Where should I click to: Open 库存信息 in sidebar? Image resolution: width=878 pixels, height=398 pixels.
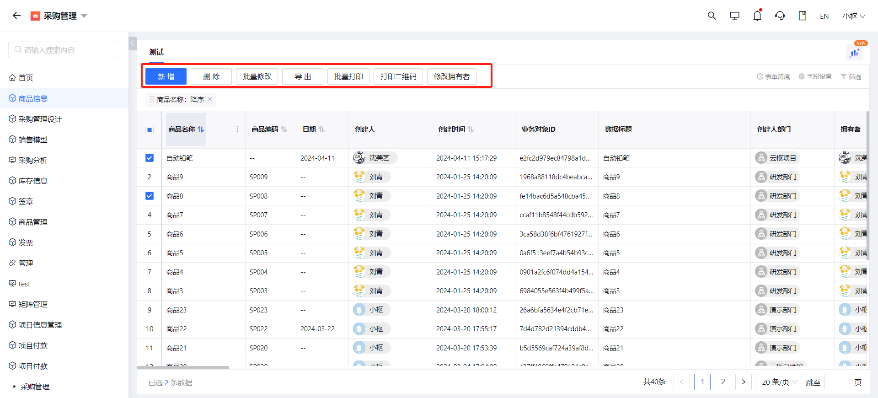33,181
